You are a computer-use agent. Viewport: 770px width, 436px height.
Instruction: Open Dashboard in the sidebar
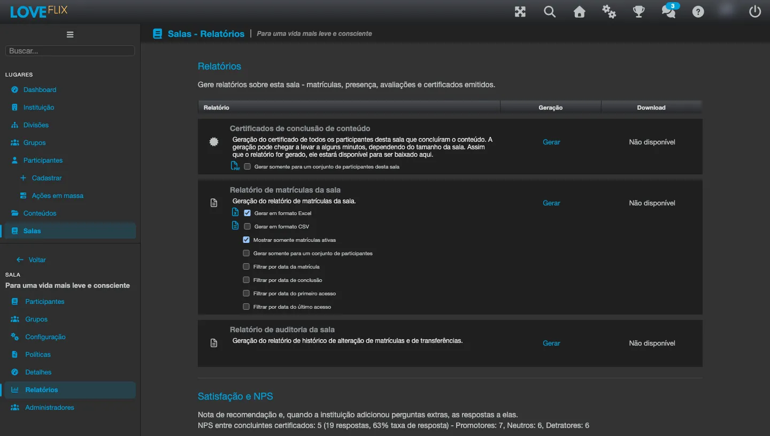click(x=40, y=90)
